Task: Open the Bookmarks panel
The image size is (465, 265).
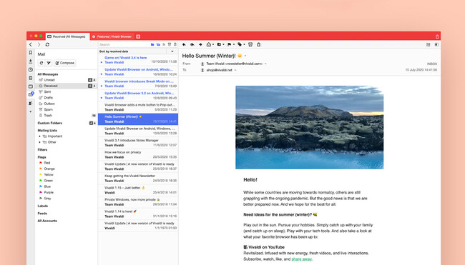Action: (31, 53)
